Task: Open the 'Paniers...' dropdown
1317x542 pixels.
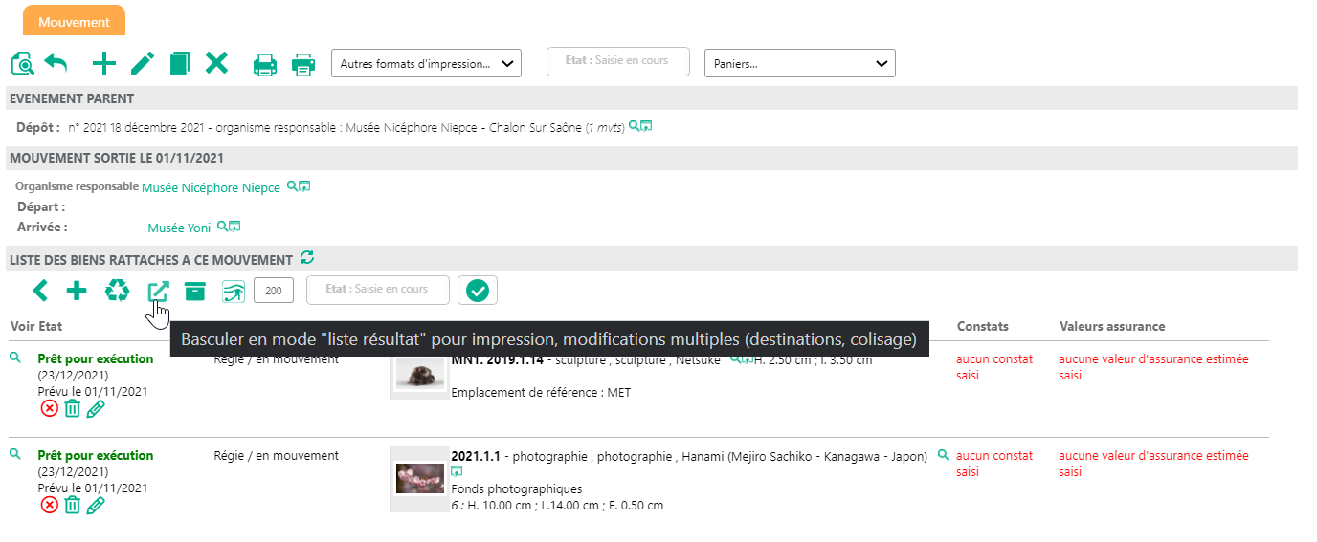Action: click(800, 64)
